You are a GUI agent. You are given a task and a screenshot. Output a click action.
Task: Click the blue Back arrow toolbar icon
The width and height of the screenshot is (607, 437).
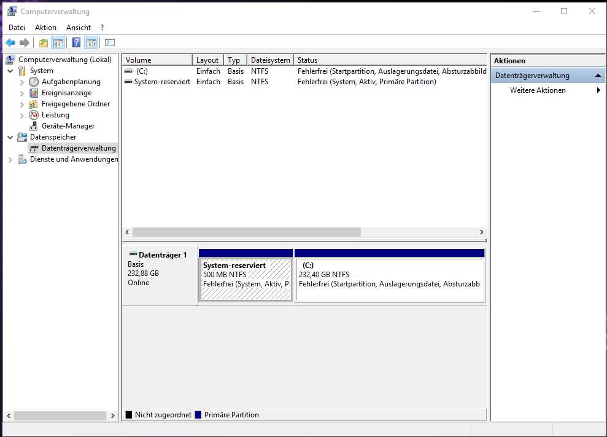pyautogui.click(x=10, y=42)
